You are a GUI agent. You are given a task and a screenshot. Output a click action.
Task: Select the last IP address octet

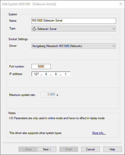(65, 74)
